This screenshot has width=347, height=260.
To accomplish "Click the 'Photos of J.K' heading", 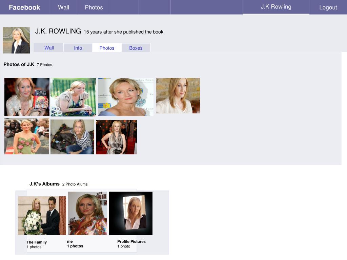I will pos(19,64).
